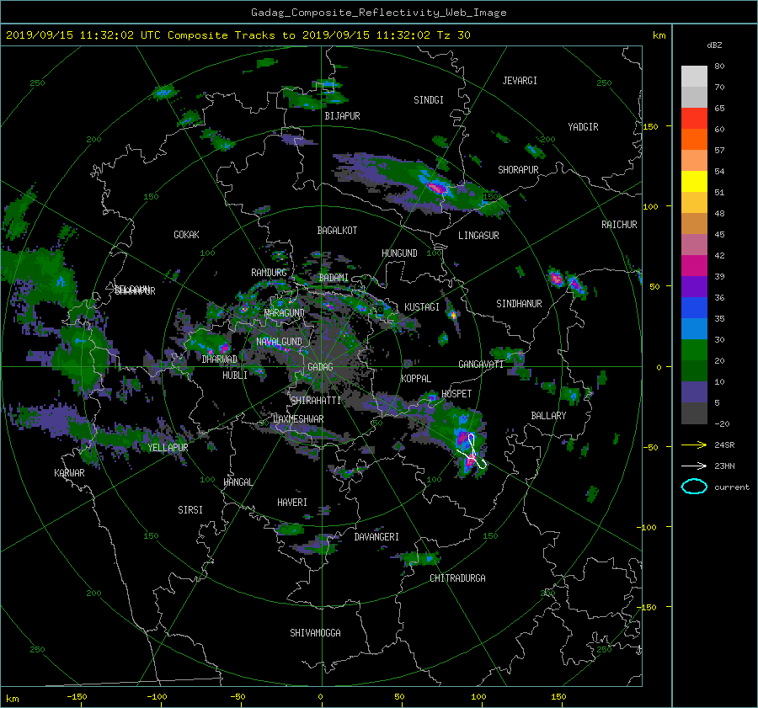This screenshot has height=708, width=758.
Task: Click the DAVANGERI city label
Action: pos(376,537)
